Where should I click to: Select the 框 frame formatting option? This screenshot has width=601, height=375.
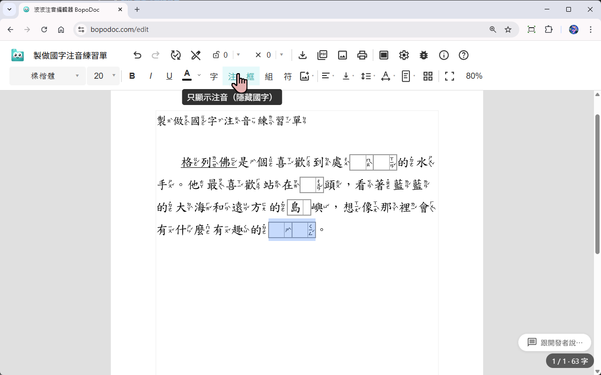pyautogui.click(x=249, y=76)
